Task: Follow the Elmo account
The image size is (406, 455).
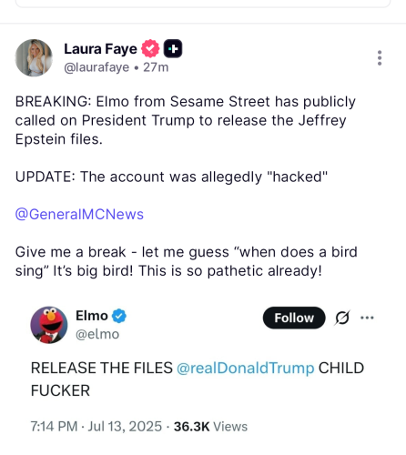Action: click(294, 318)
